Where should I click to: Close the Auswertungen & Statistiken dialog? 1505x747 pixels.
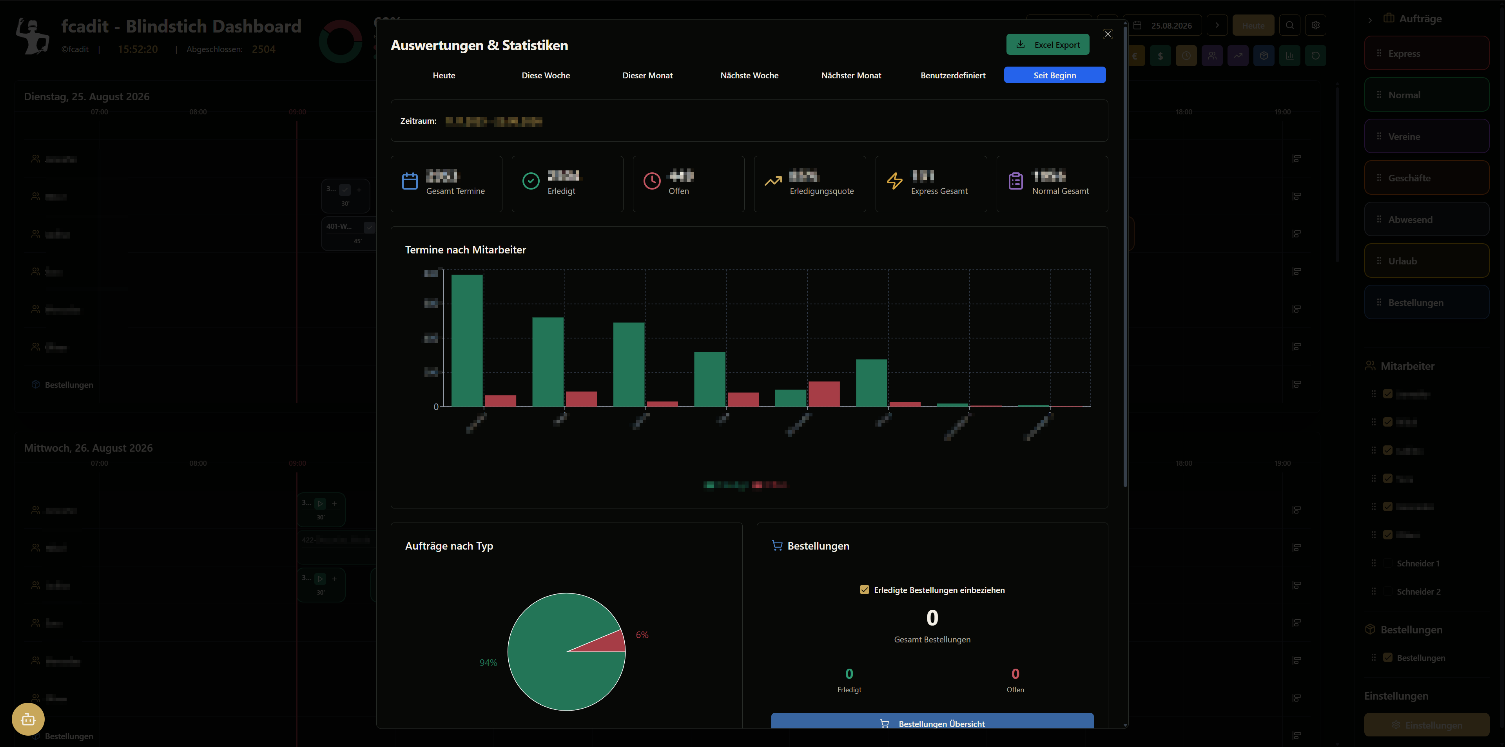[x=1107, y=34]
